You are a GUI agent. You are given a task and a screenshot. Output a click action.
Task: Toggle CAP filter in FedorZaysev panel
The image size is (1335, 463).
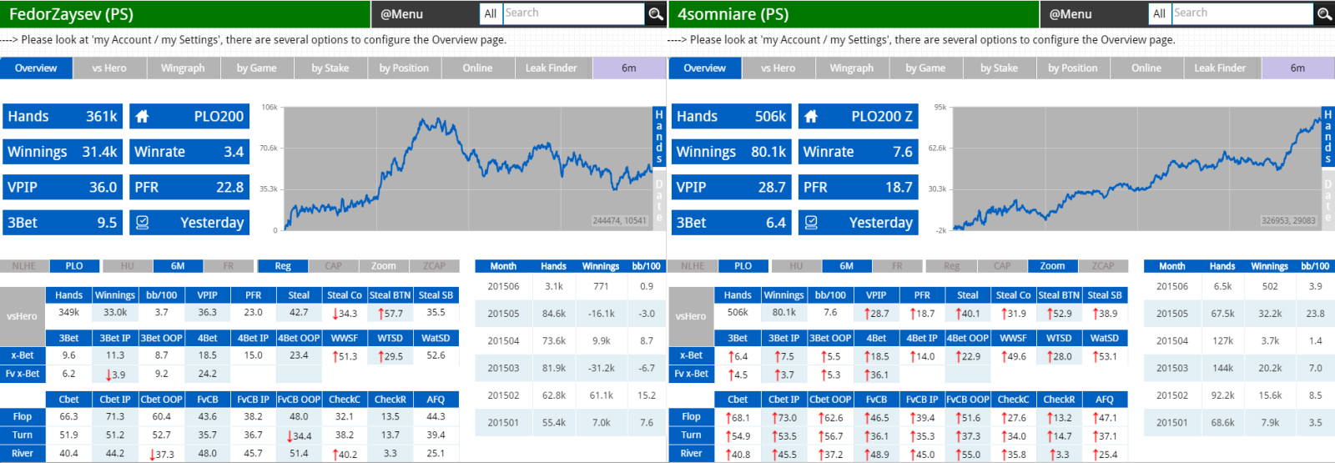(333, 266)
